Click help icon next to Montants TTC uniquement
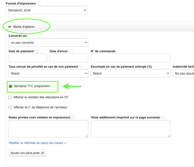 click(x=53, y=86)
